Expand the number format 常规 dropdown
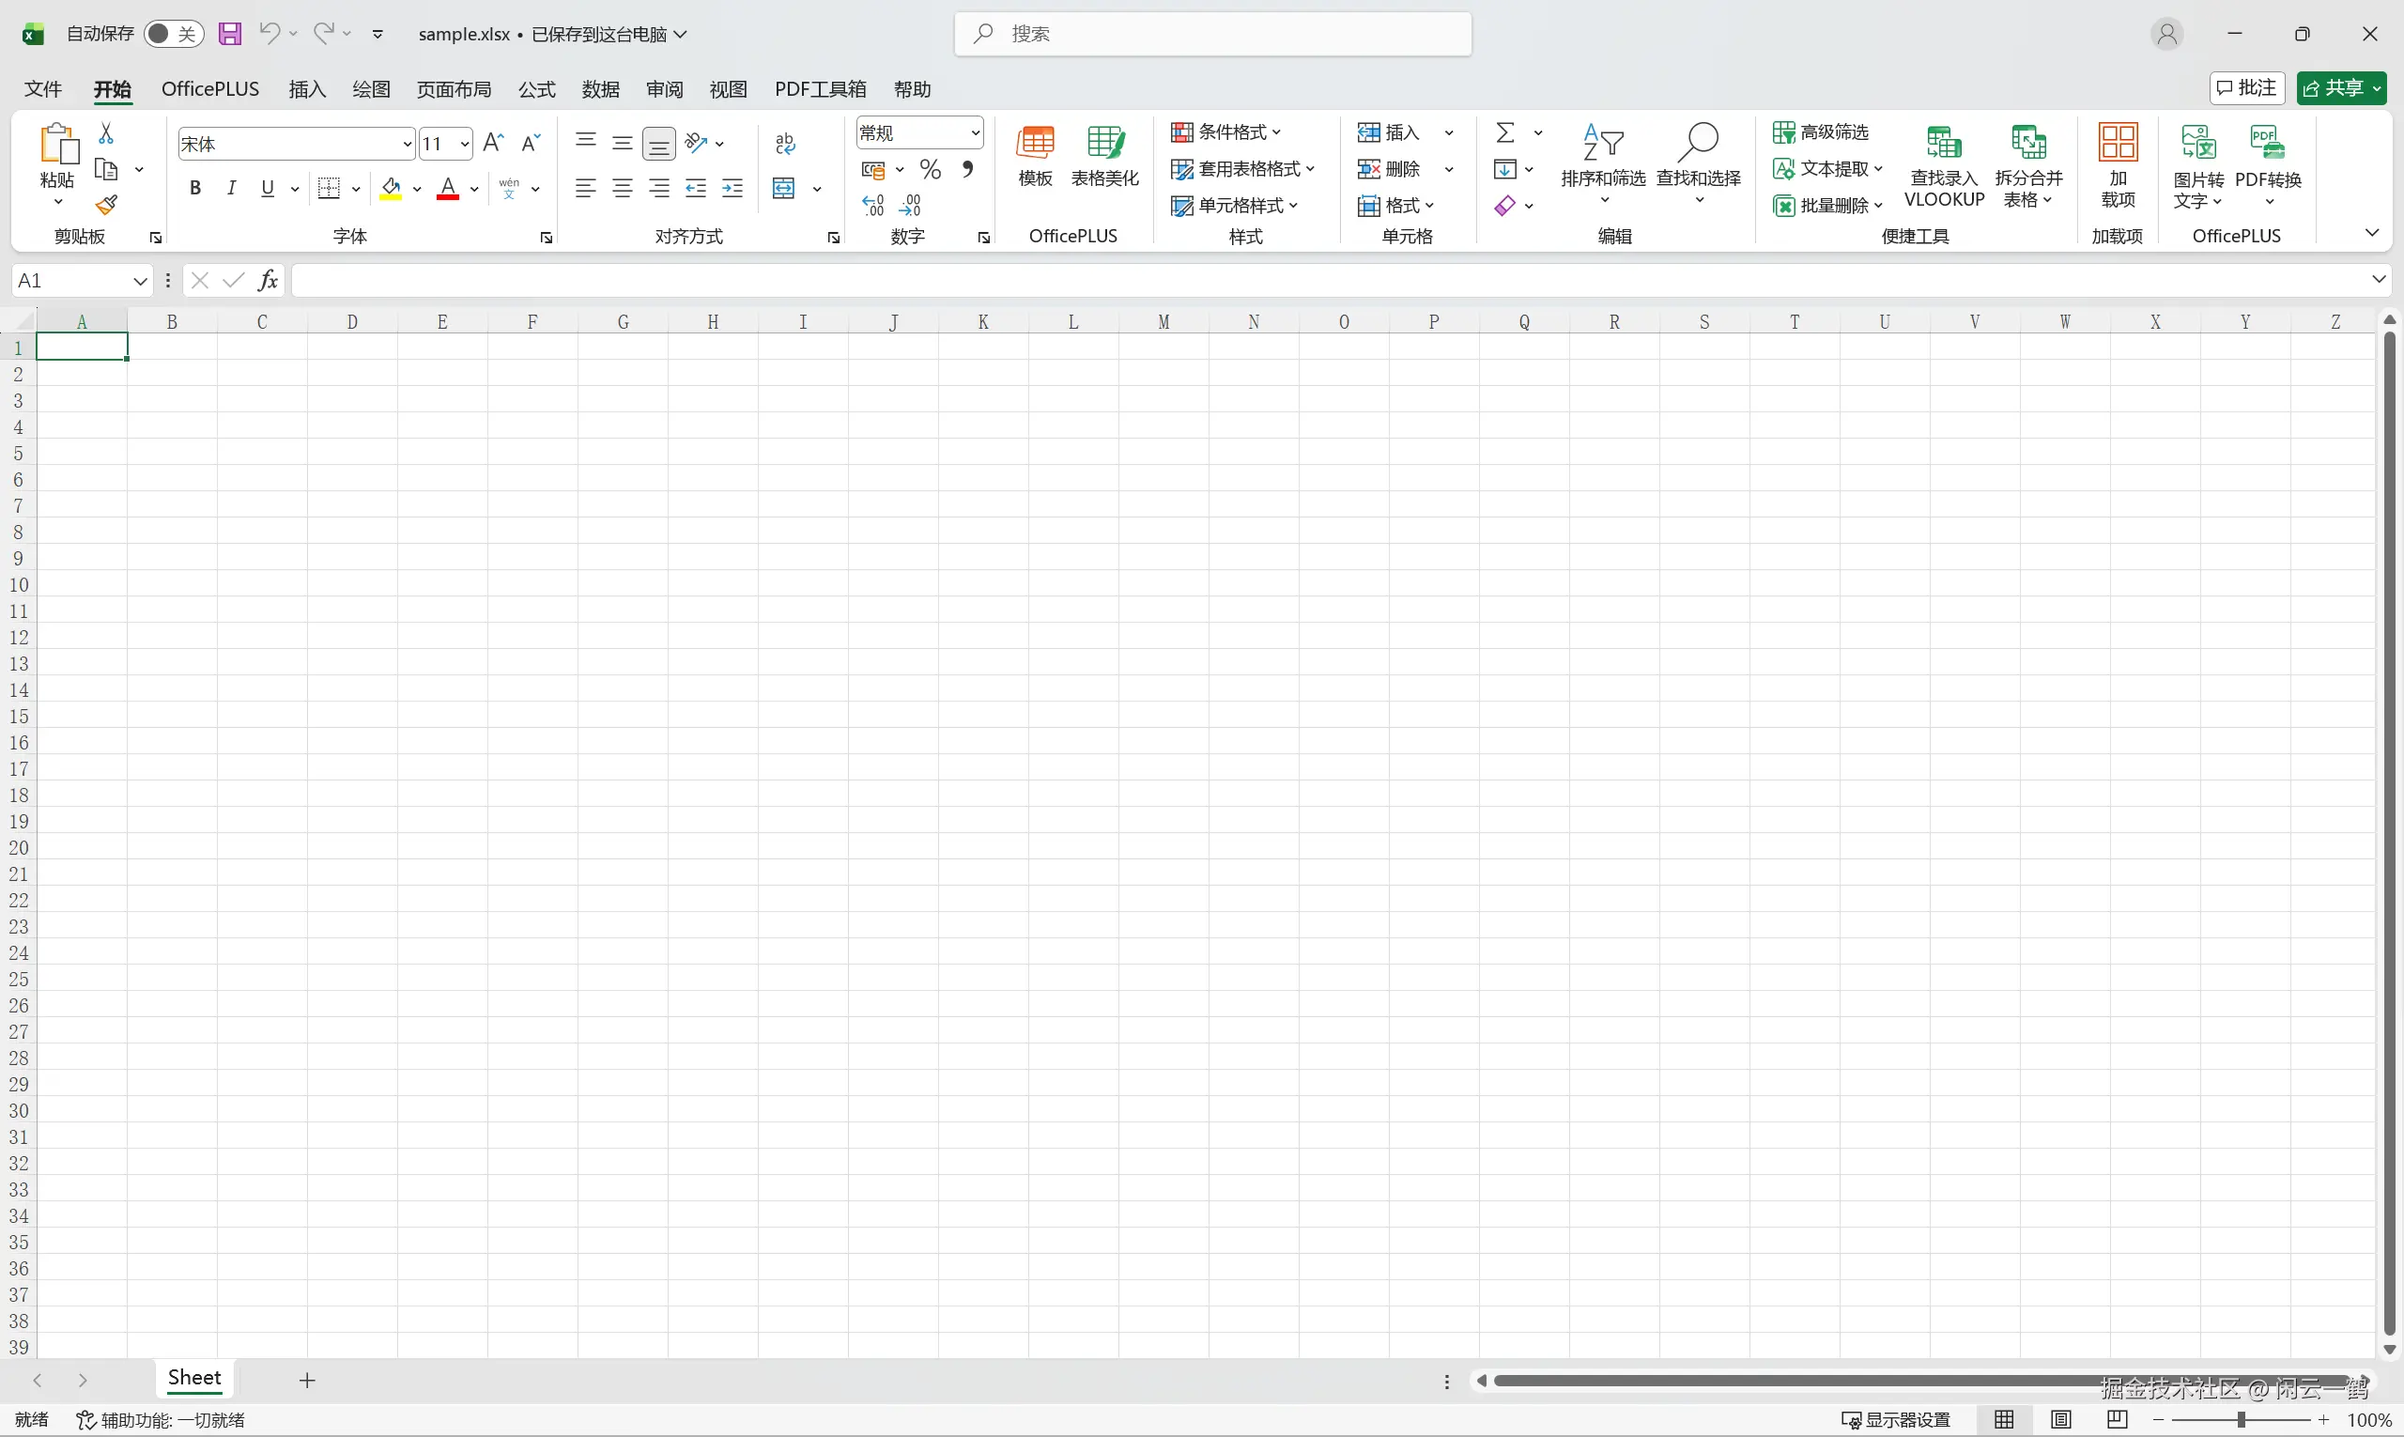Viewport: 2404px width, 1437px height. 975,132
